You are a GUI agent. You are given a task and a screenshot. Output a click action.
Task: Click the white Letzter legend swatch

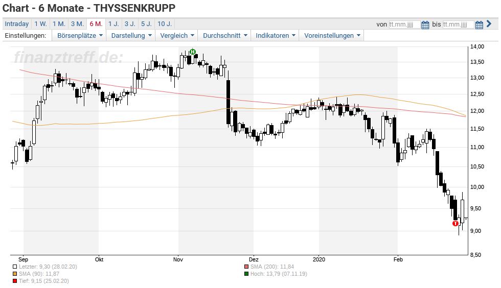(15, 267)
